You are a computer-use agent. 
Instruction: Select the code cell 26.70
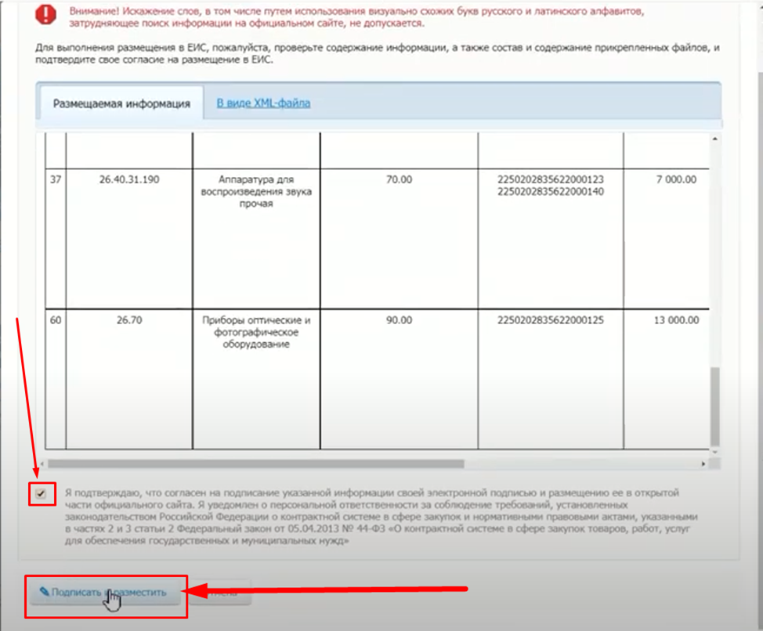tap(129, 319)
